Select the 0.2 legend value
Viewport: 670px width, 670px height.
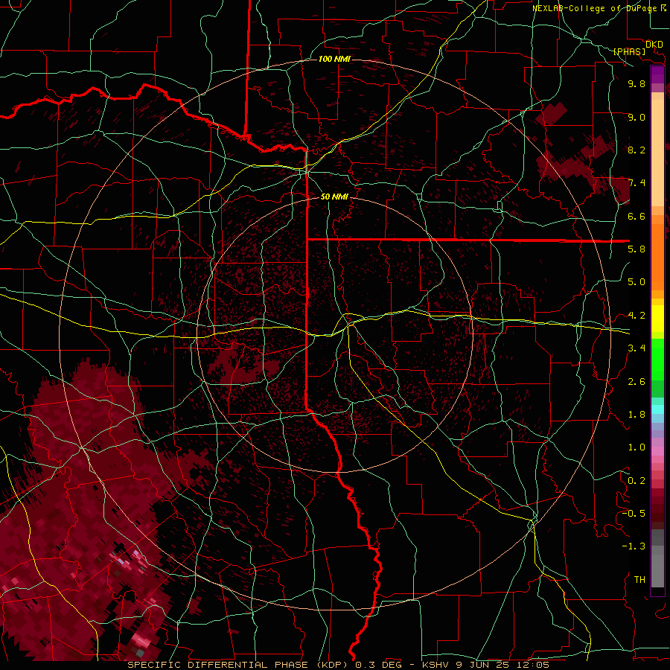pos(636,481)
